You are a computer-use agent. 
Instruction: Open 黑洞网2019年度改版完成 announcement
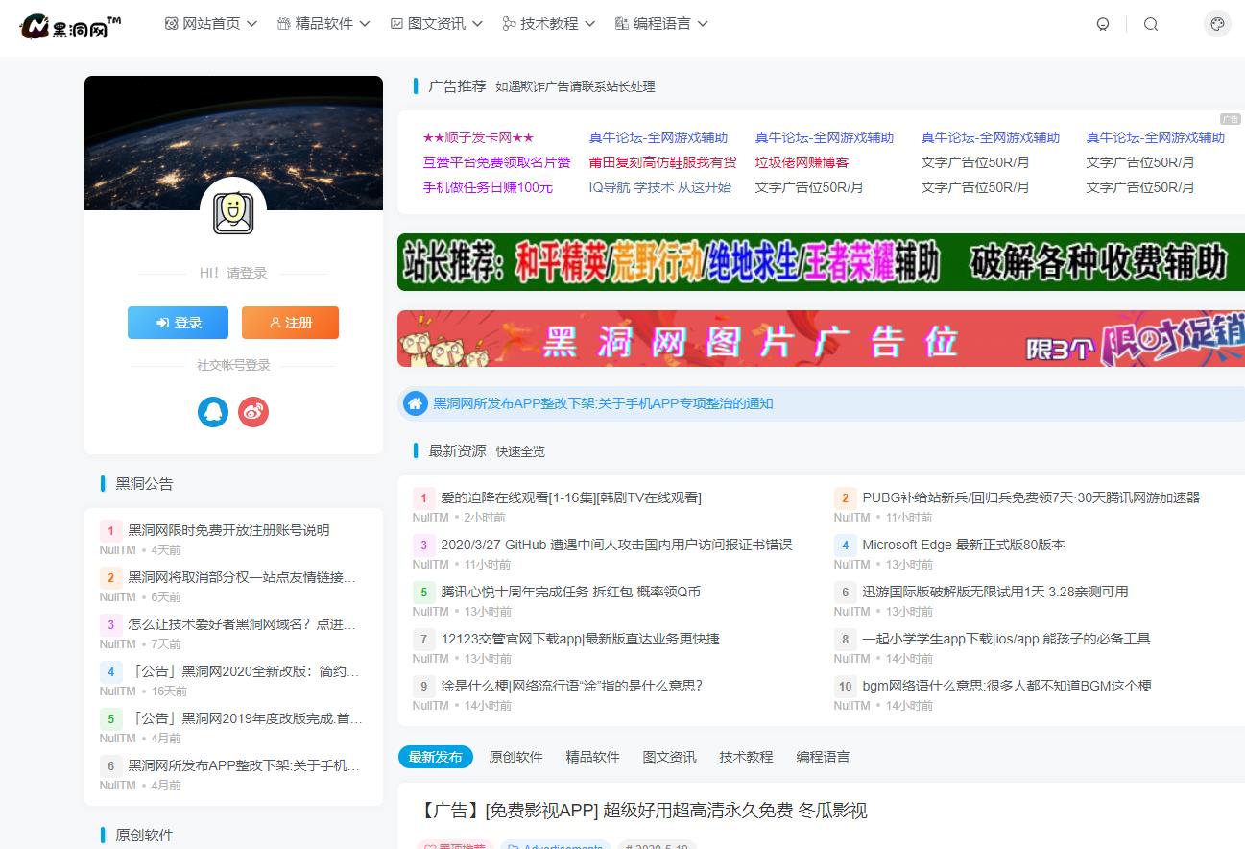tap(245, 718)
